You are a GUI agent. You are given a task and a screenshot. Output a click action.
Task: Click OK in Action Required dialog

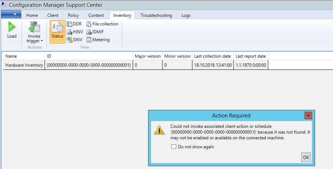click(306, 157)
